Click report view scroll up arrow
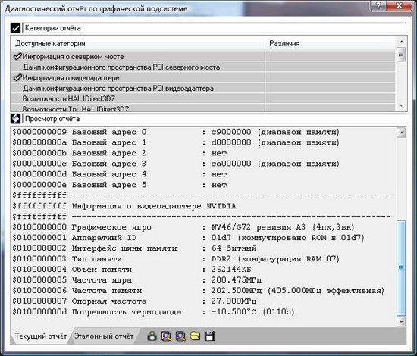This screenshot has width=417, height=356. 401,132
